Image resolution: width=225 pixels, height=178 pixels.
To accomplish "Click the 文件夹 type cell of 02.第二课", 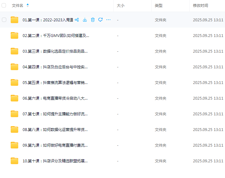I will tap(161, 36).
